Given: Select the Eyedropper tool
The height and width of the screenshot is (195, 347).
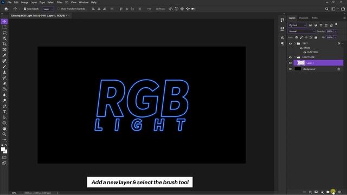Looking at the screenshot, I should pos(4,55).
